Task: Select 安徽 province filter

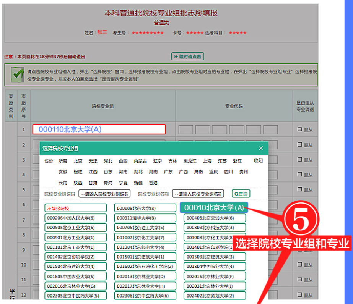Action: (63, 172)
